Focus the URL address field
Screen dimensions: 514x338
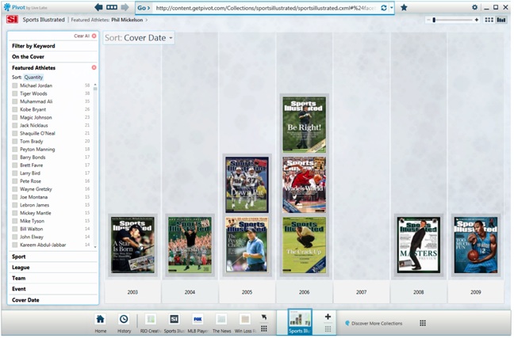pyautogui.click(x=265, y=8)
